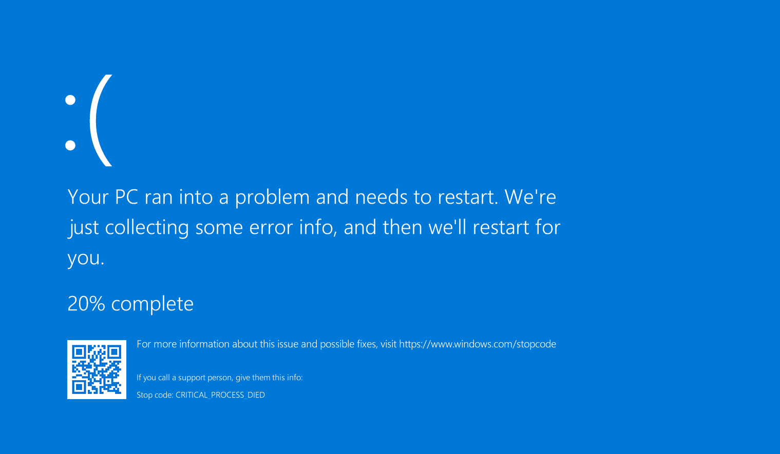Image resolution: width=780 pixels, height=454 pixels.
Task: Click the word "We're" in the message
Action: (530, 197)
